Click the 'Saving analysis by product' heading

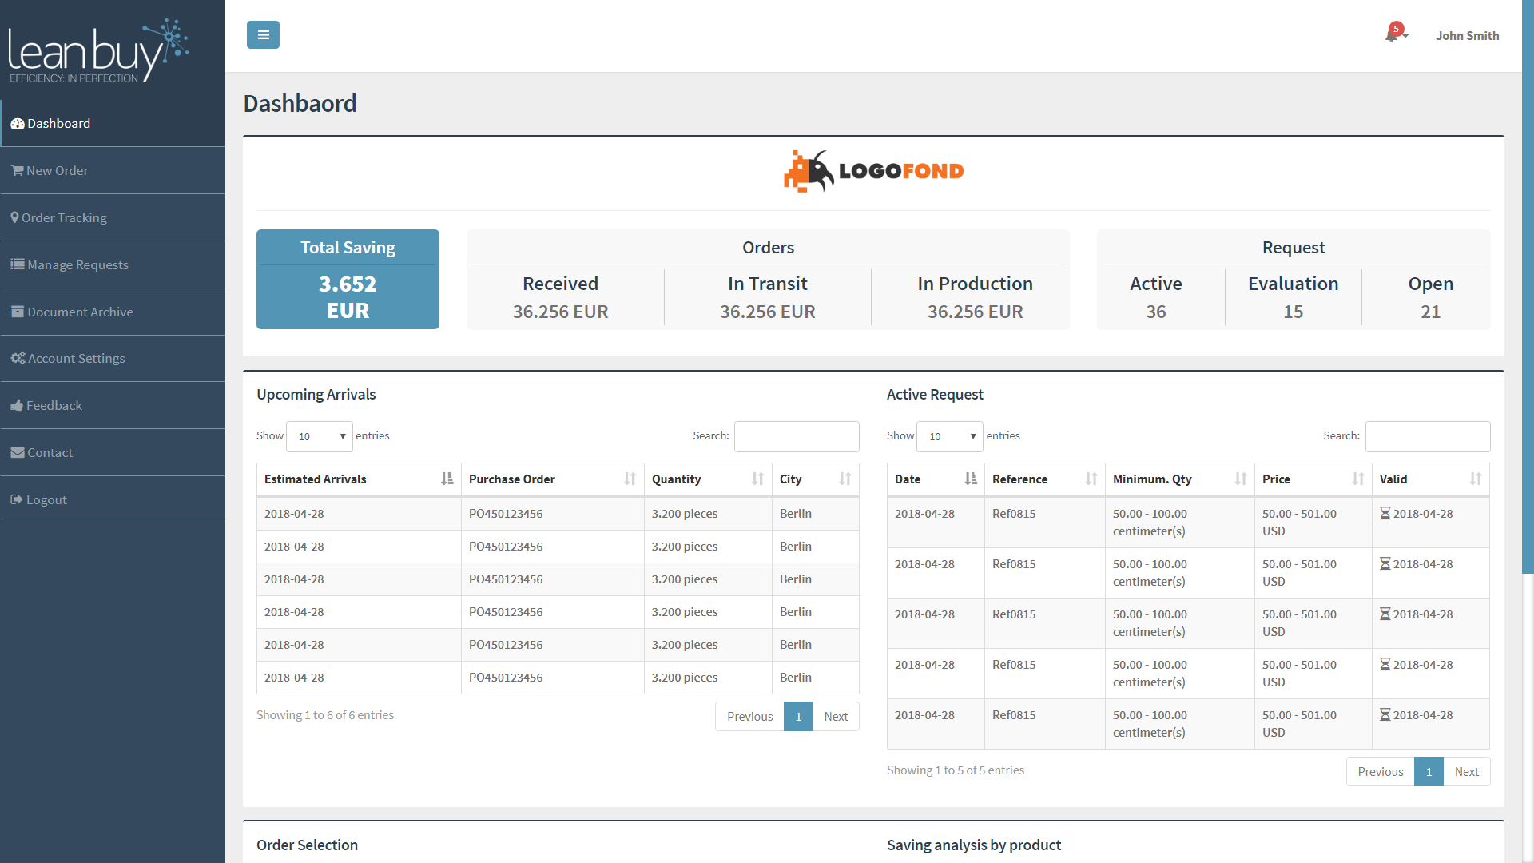[974, 845]
